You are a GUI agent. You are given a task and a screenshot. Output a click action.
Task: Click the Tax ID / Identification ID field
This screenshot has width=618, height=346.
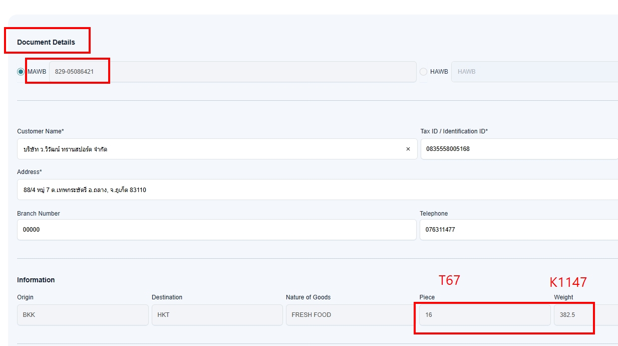click(x=519, y=149)
